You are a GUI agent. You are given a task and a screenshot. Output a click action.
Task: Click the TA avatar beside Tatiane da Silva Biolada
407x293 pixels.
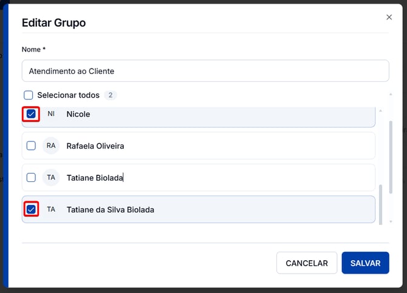tap(51, 209)
